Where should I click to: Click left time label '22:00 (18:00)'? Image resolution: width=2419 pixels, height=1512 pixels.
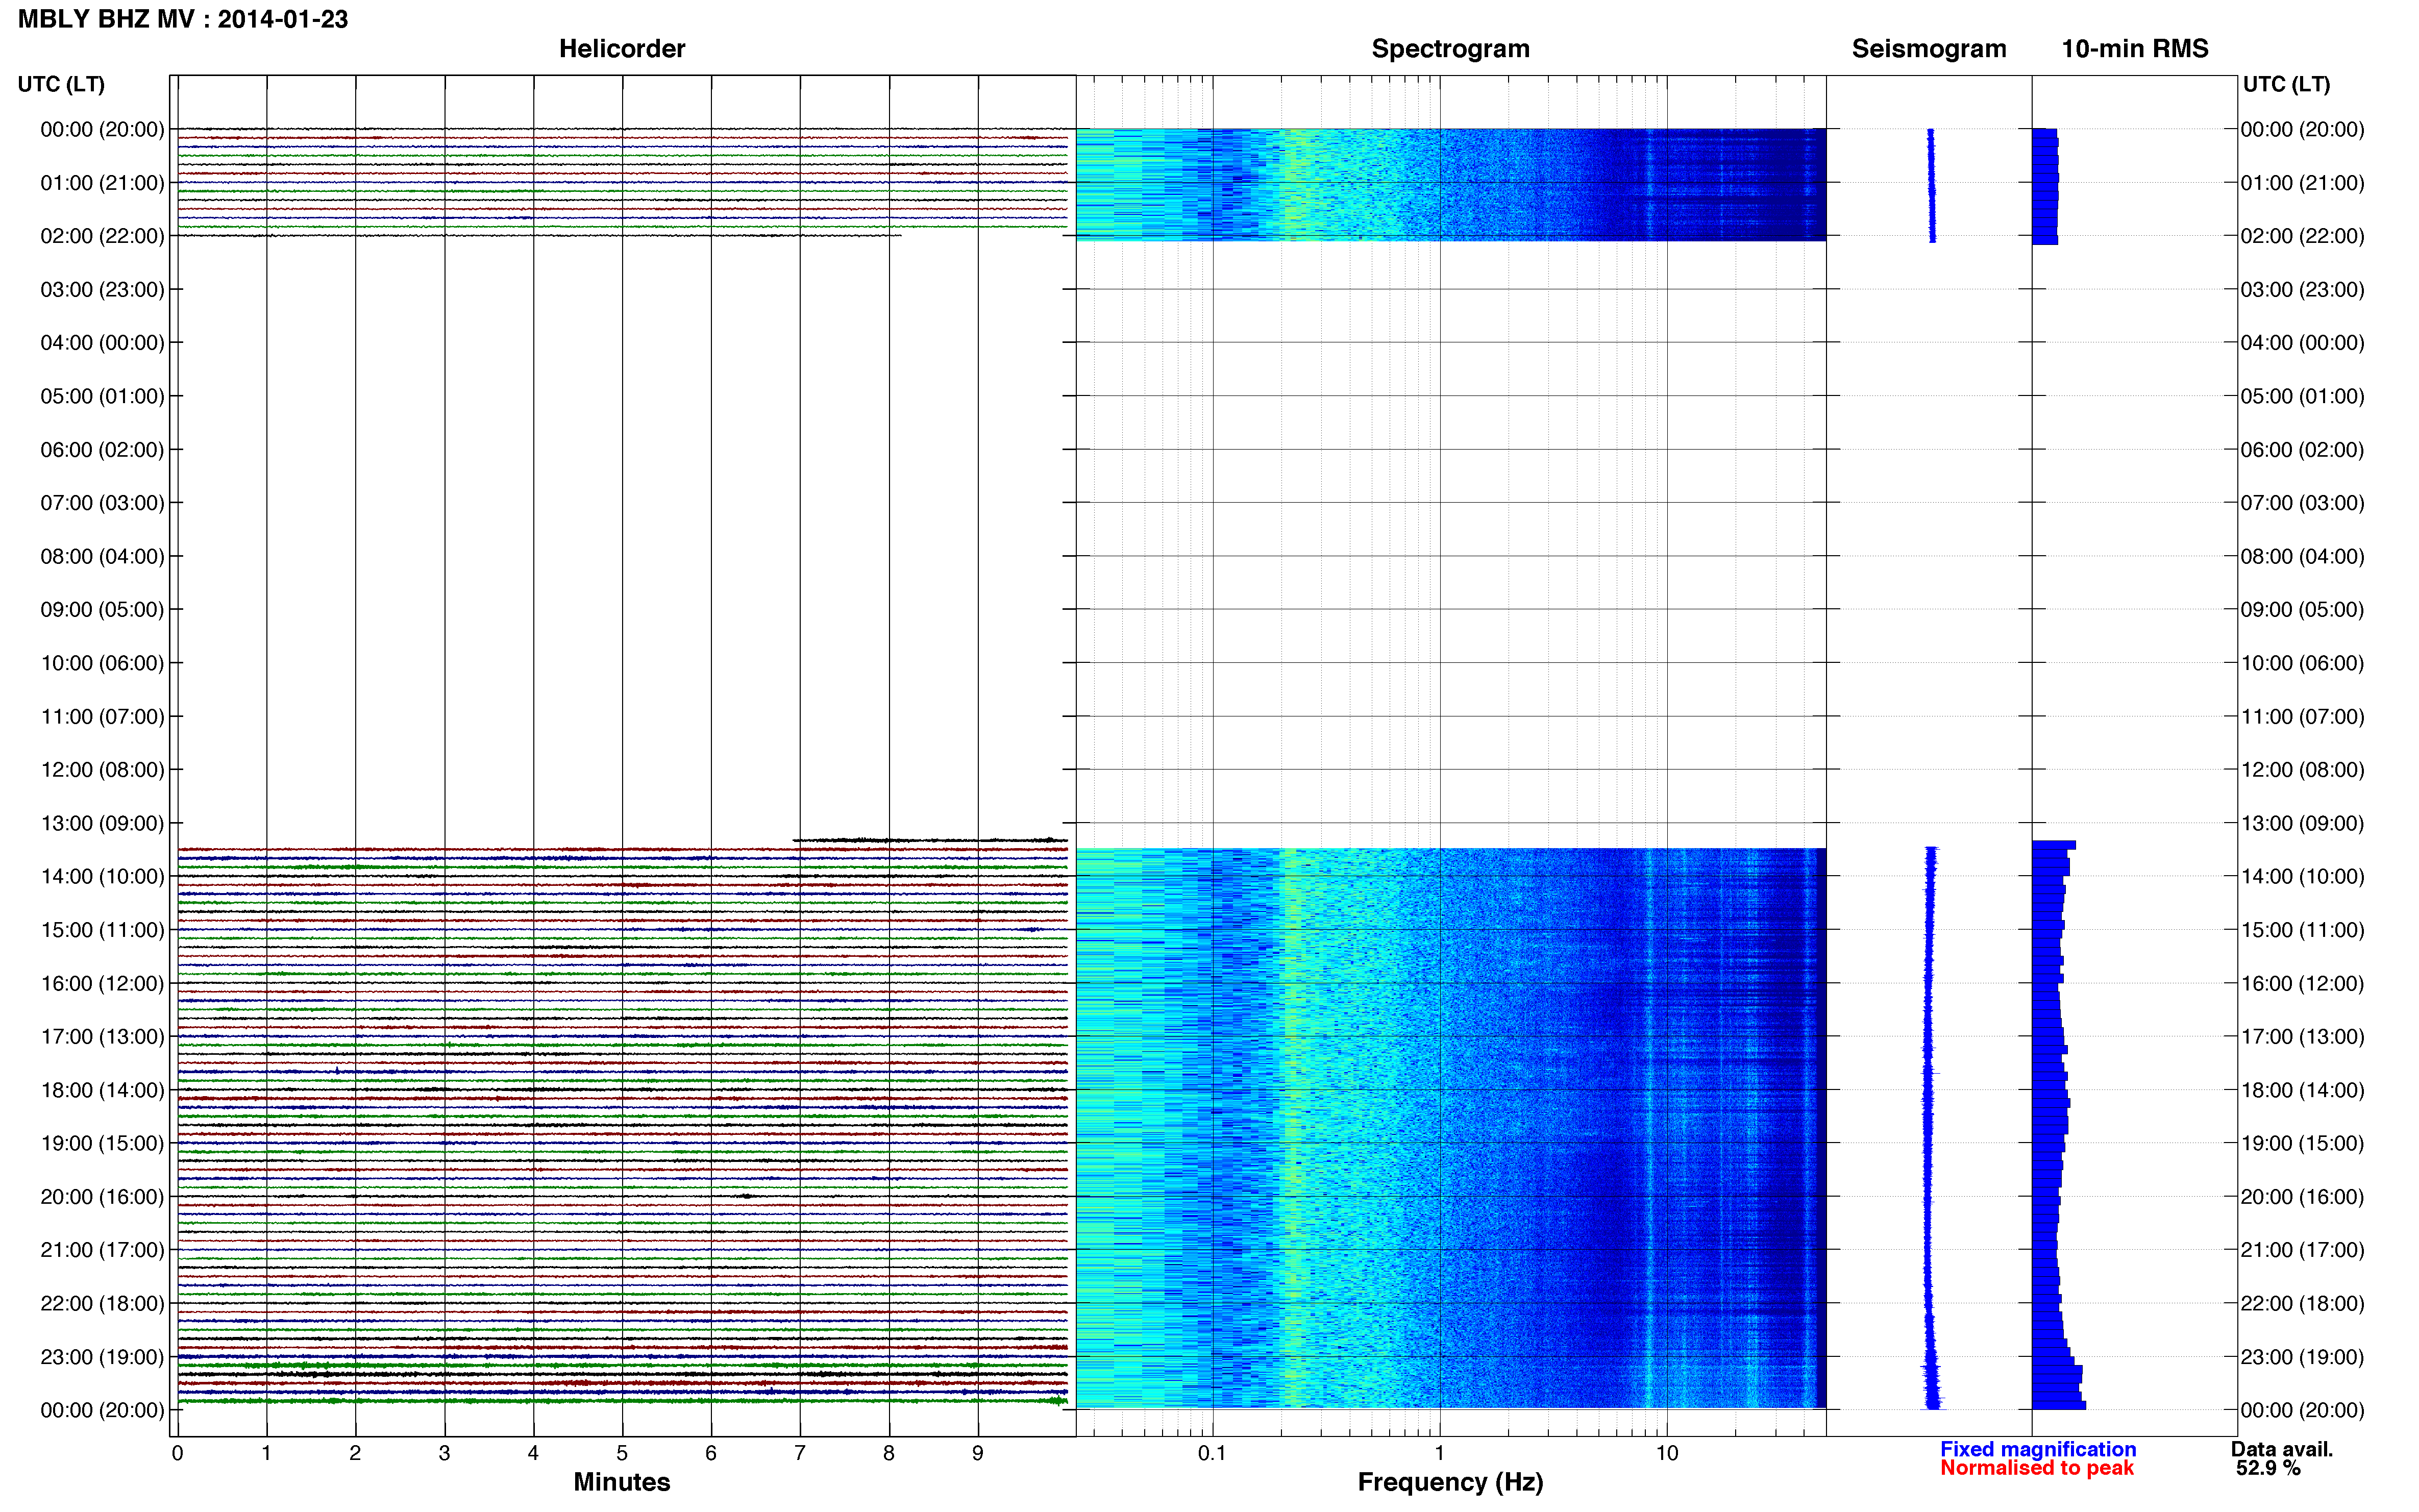[x=102, y=1303]
